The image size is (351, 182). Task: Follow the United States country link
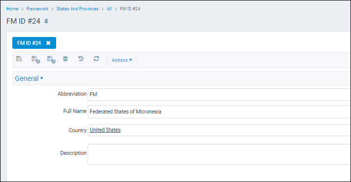pyautogui.click(x=105, y=130)
